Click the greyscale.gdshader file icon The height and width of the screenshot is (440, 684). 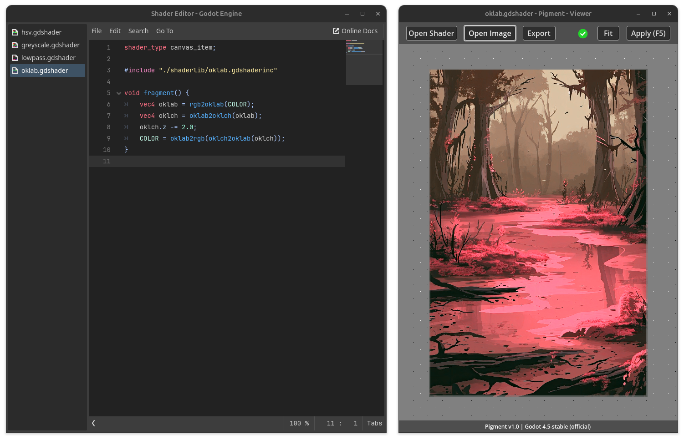(x=15, y=45)
